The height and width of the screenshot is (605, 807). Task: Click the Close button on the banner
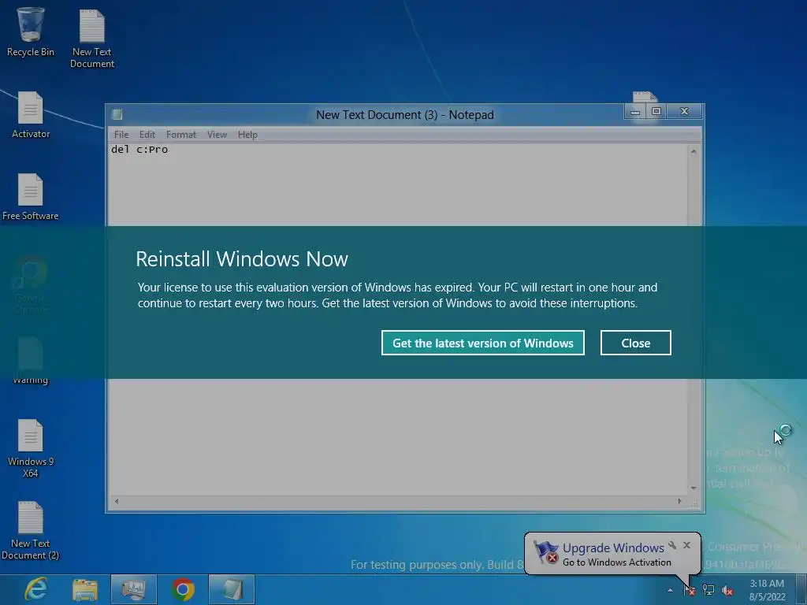(636, 343)
